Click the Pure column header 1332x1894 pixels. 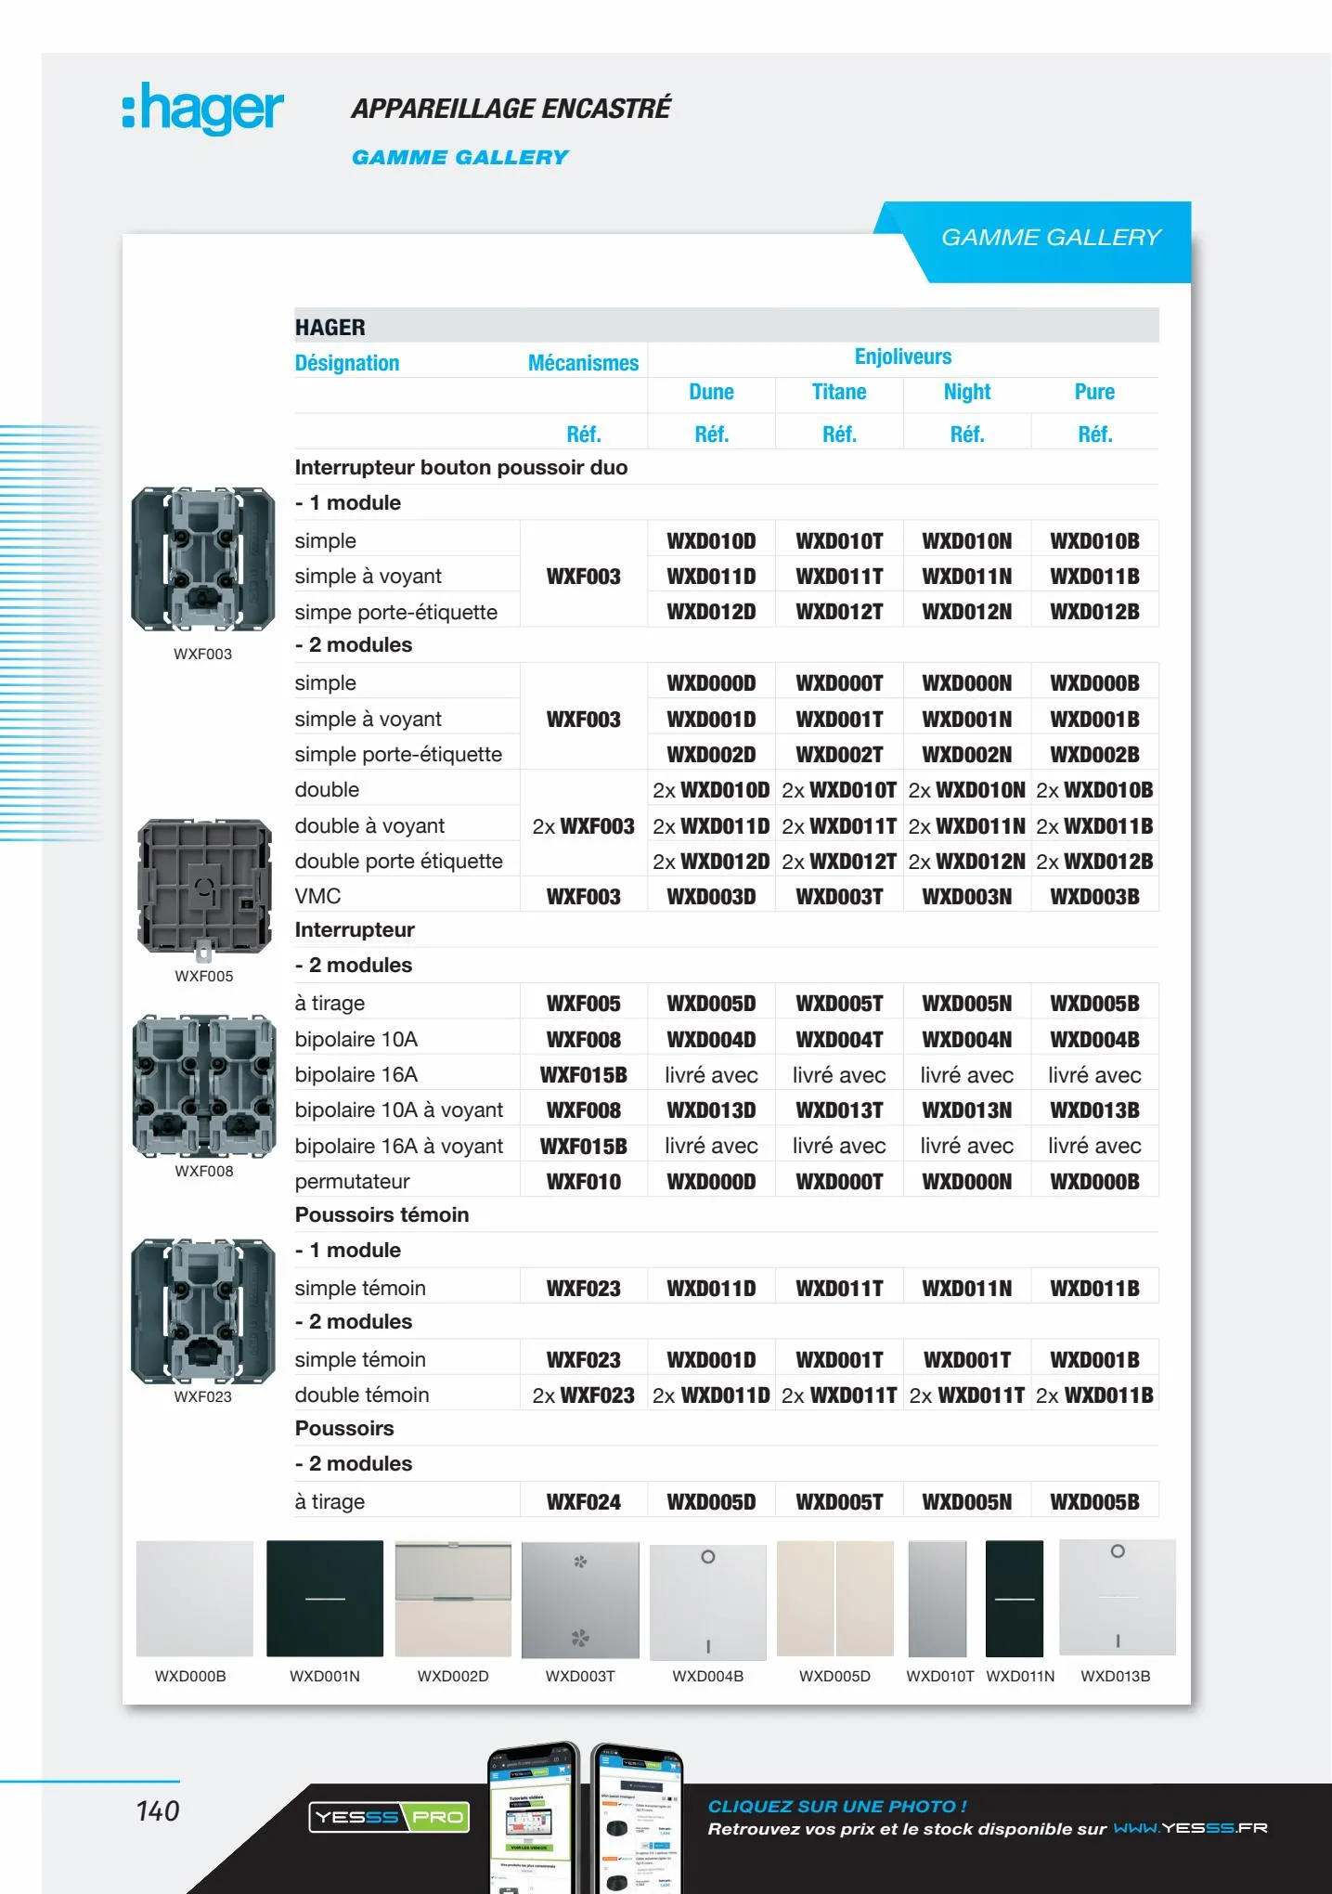pos(1094,392)
